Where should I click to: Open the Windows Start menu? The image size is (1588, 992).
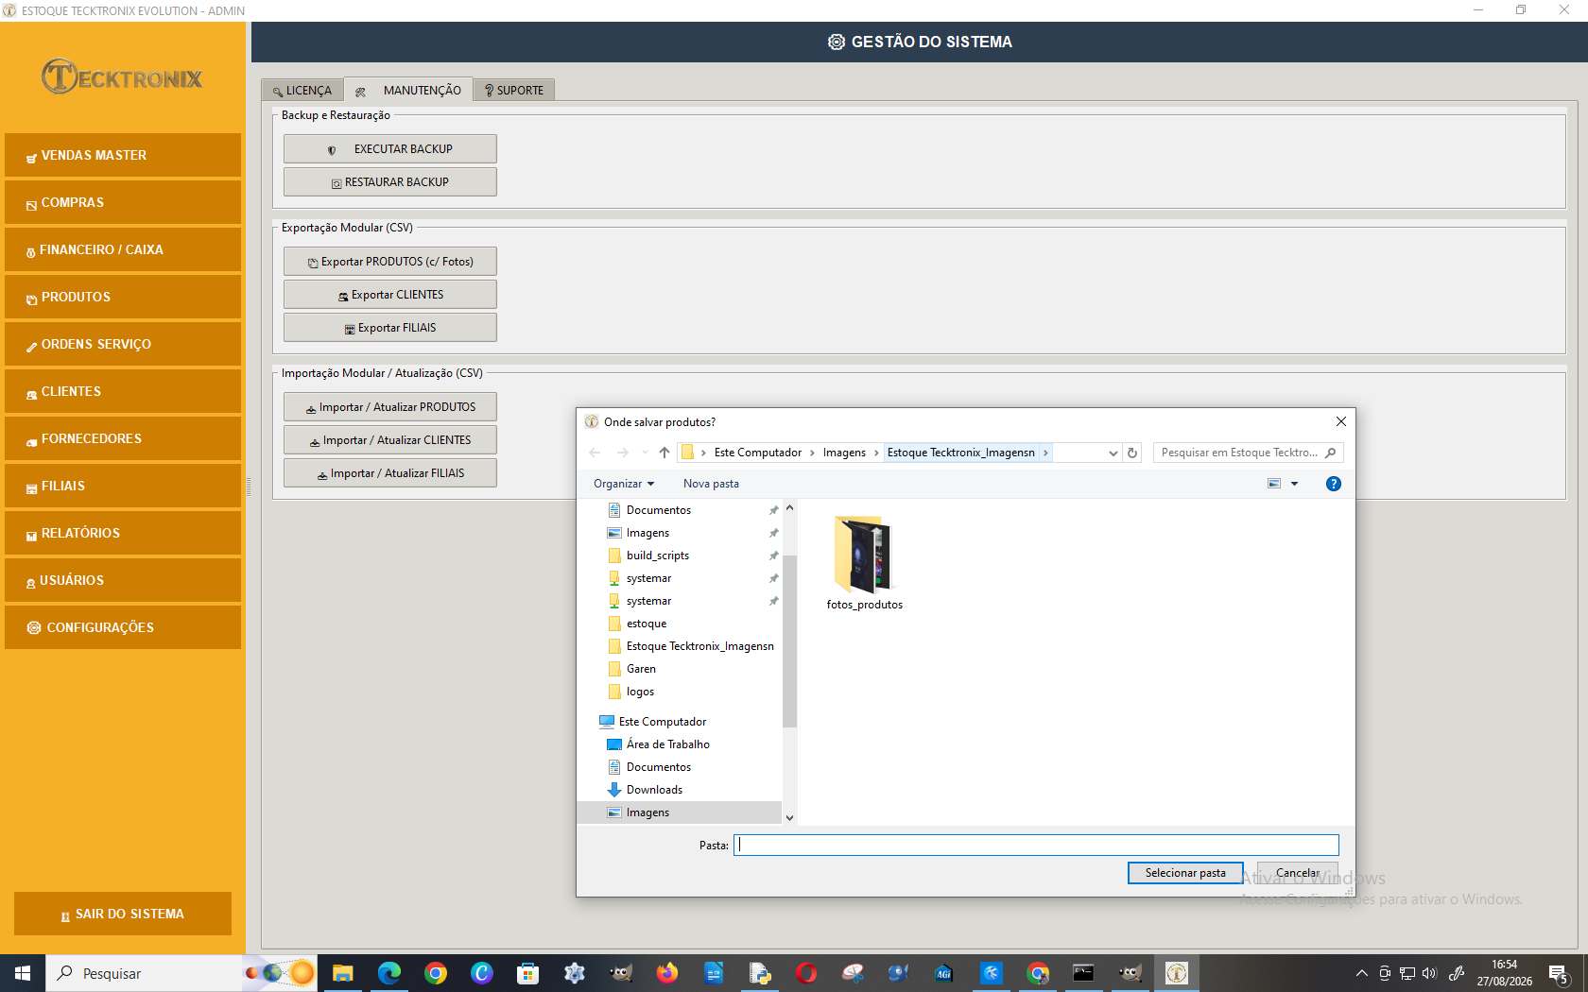tap(23, 973)
